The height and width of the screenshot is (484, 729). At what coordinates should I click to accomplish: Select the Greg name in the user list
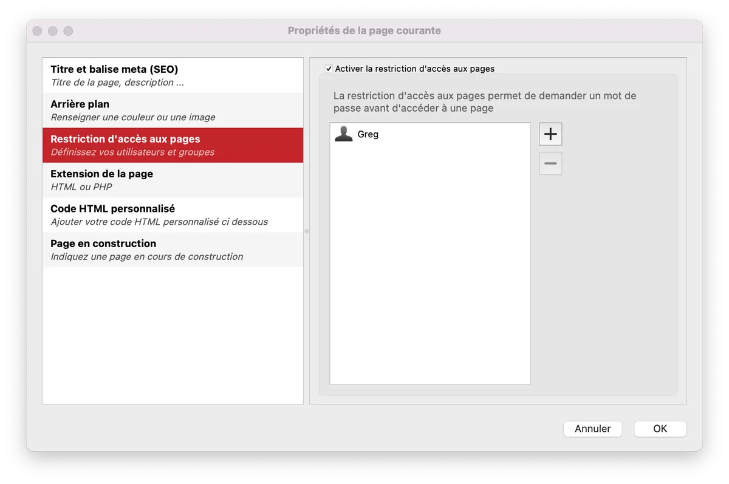(x=368, y=134)
